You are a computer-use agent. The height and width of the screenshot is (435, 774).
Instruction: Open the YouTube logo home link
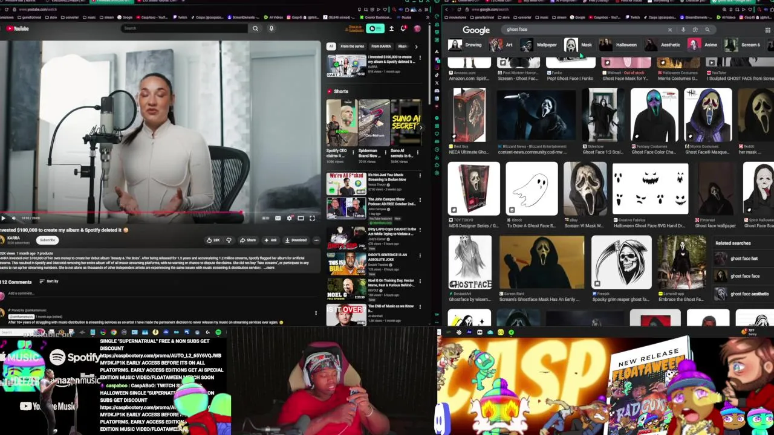click(x=18, y=28)
